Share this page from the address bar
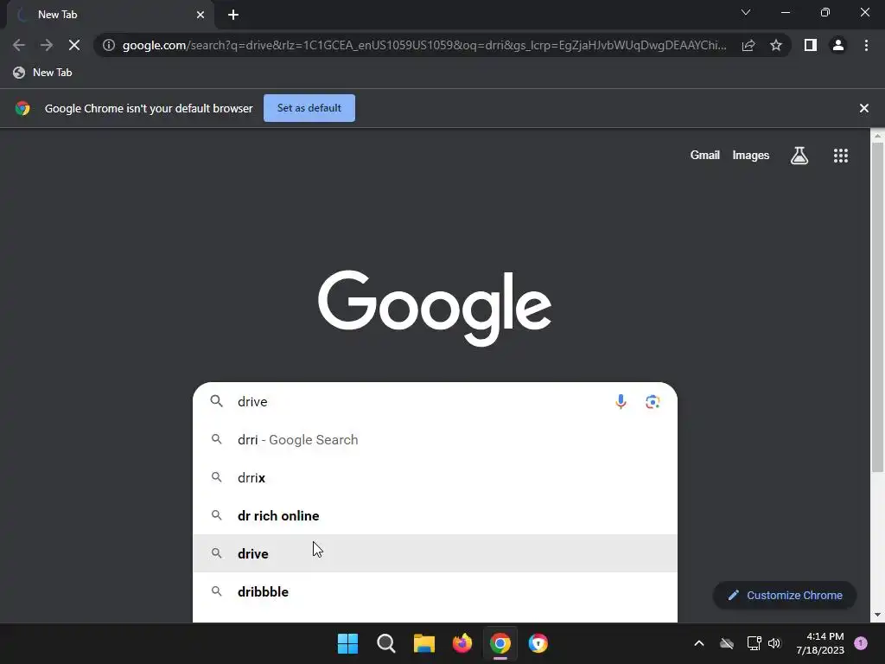The height and width of the screenshot is (664, 885). pyautogui.click(x=748, y=45)
